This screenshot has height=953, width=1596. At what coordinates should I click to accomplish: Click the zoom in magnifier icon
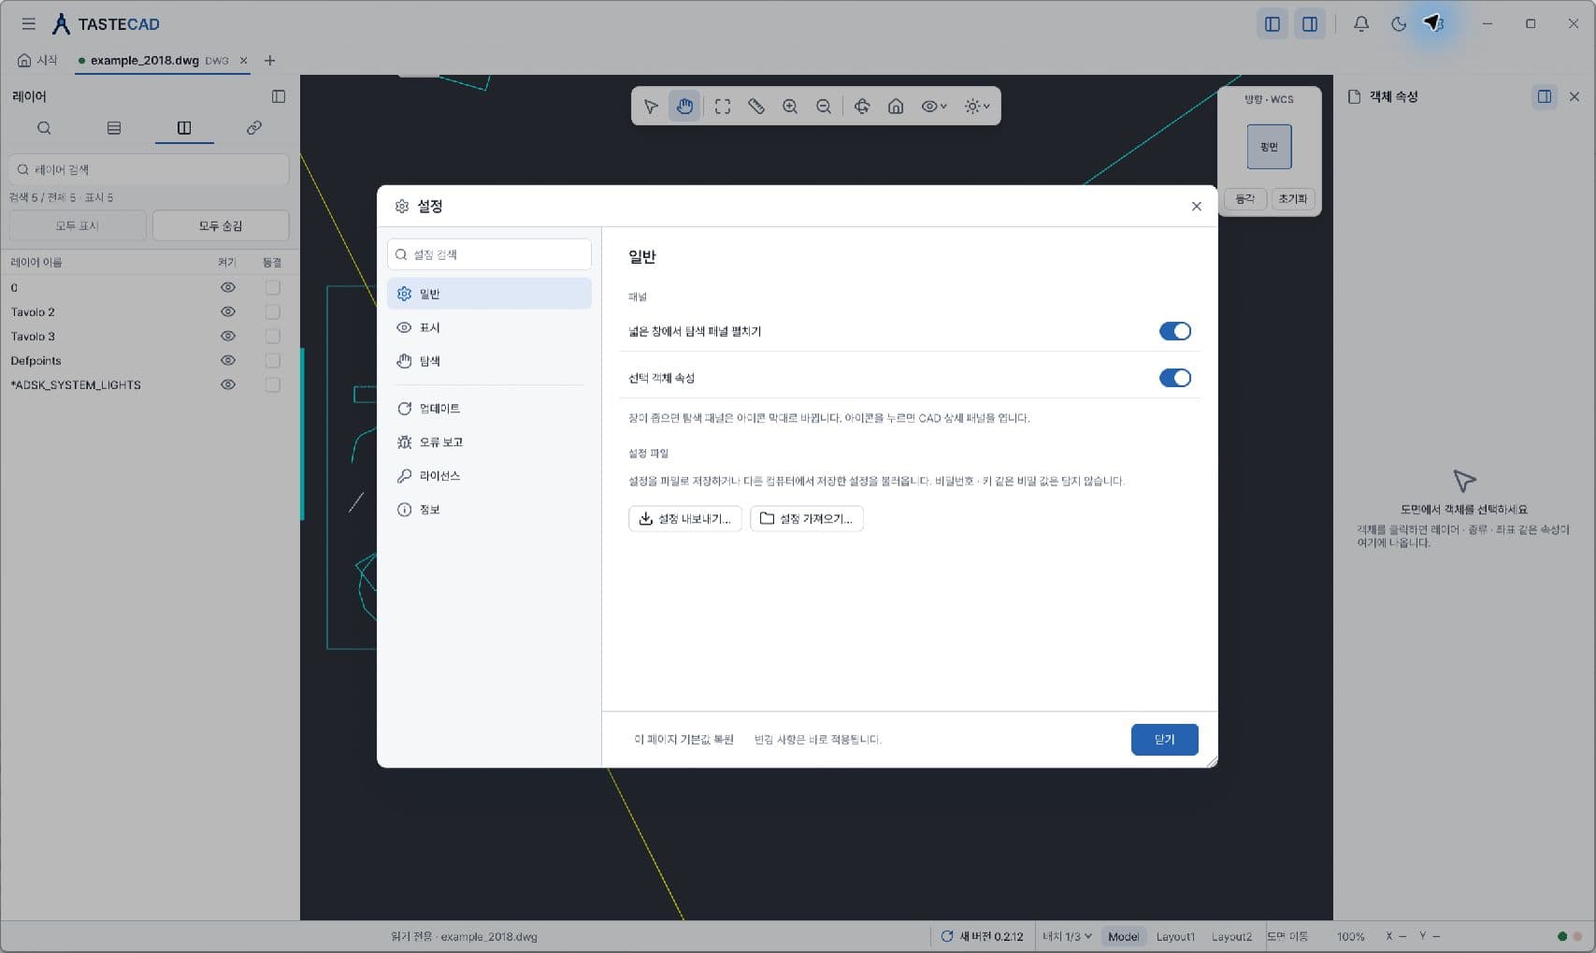pos(790,107)
